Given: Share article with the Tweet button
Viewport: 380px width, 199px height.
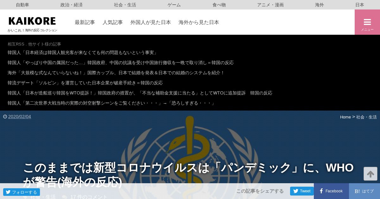Looking at the screenshot, I should click(x=302, y=191).
